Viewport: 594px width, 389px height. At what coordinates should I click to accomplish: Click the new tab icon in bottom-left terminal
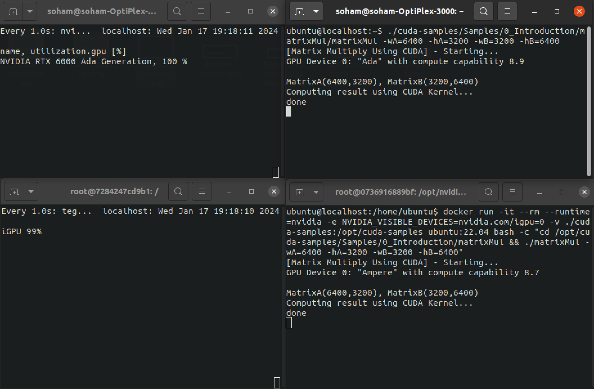tap(14, 191)
